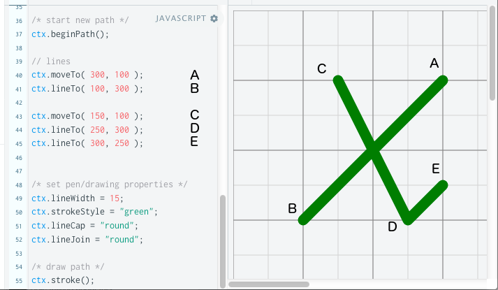Click on ctx.beginPath() code line
The image size is (498, 290).
[x=70, y=34]
